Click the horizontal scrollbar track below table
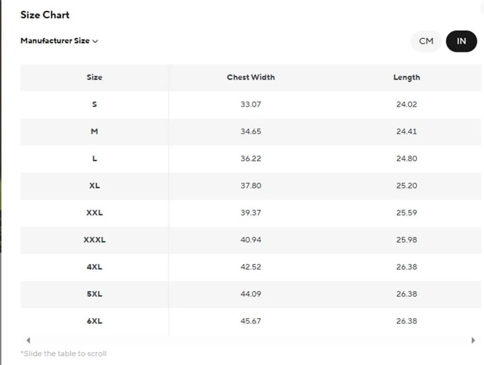 pyautogui.click(x=251, y=340)
